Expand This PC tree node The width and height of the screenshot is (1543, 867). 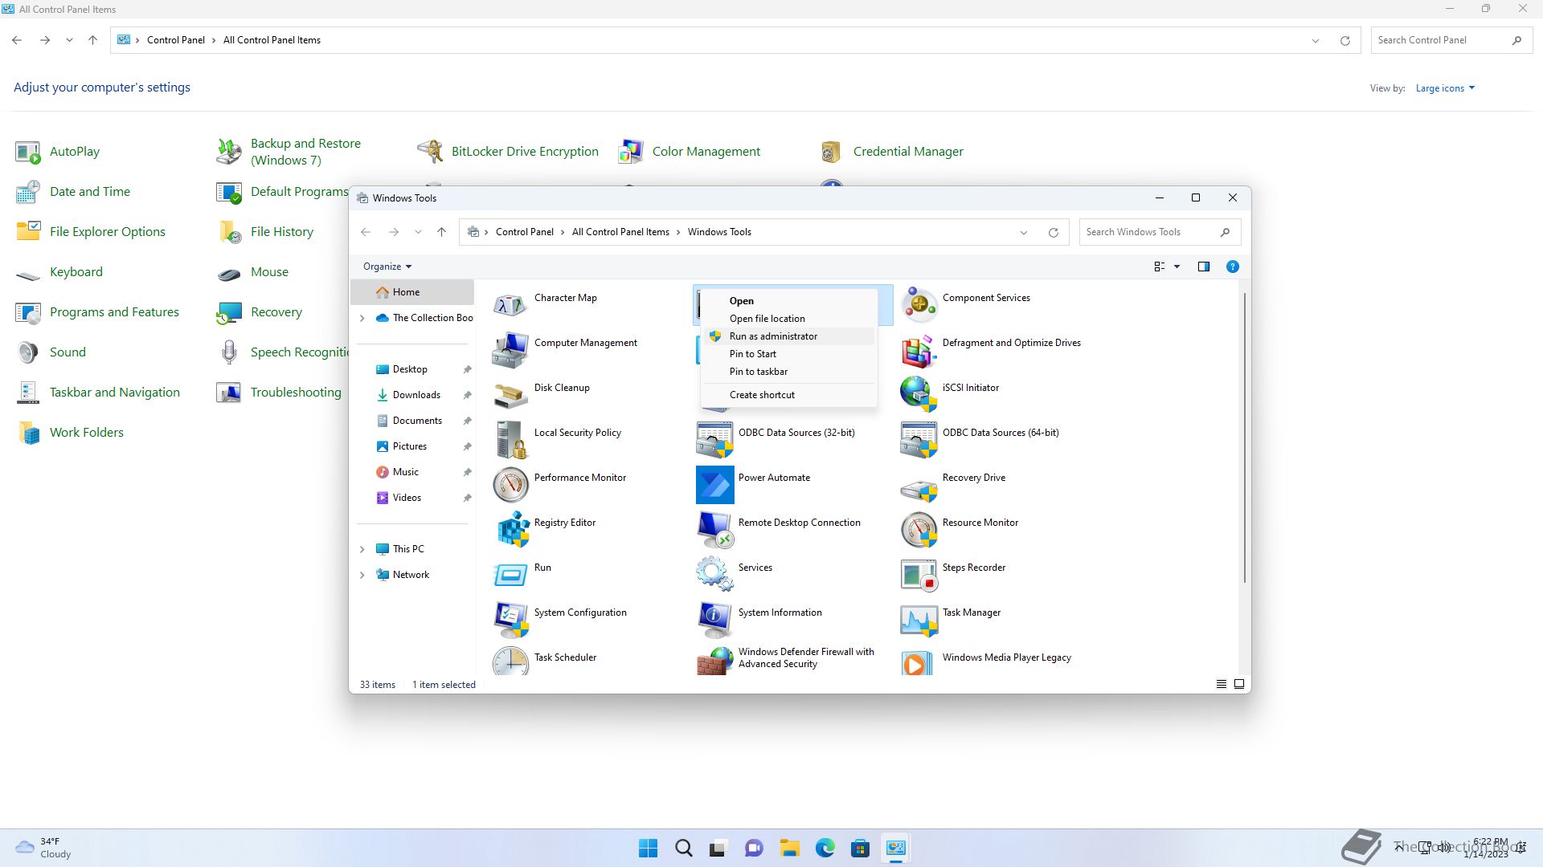362,549
